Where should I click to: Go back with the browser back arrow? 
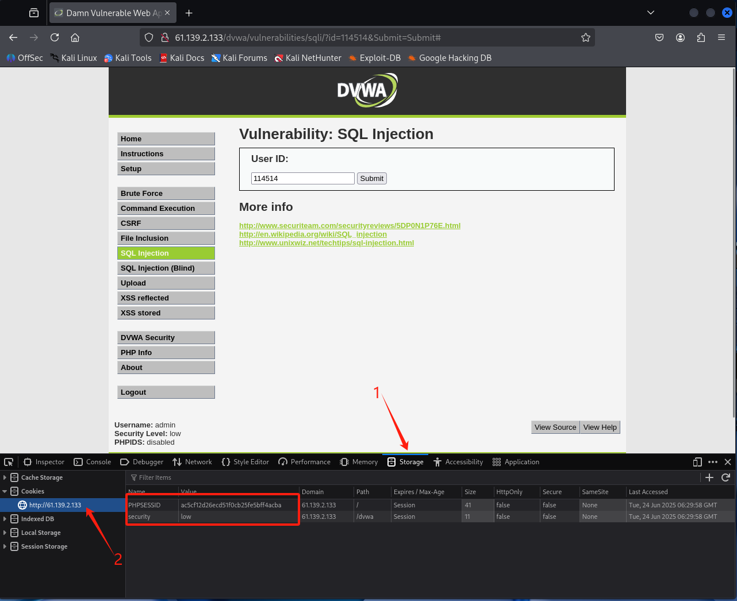click(x=13, y=37)
